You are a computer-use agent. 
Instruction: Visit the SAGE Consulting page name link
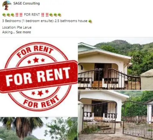point(26,3)
